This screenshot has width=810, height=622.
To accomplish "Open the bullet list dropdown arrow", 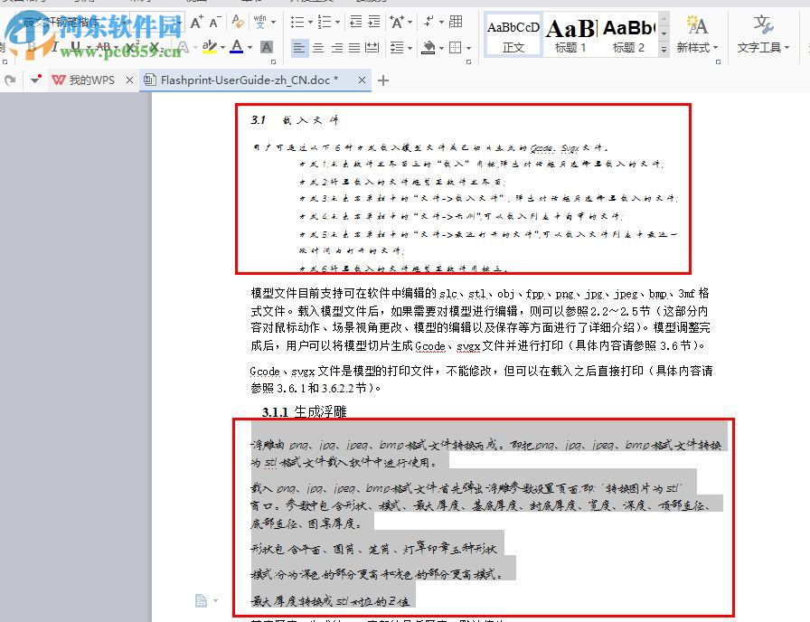I will (309, 22).
